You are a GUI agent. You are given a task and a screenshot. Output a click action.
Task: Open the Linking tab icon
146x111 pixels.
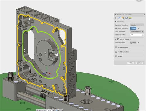pos(130,18)
